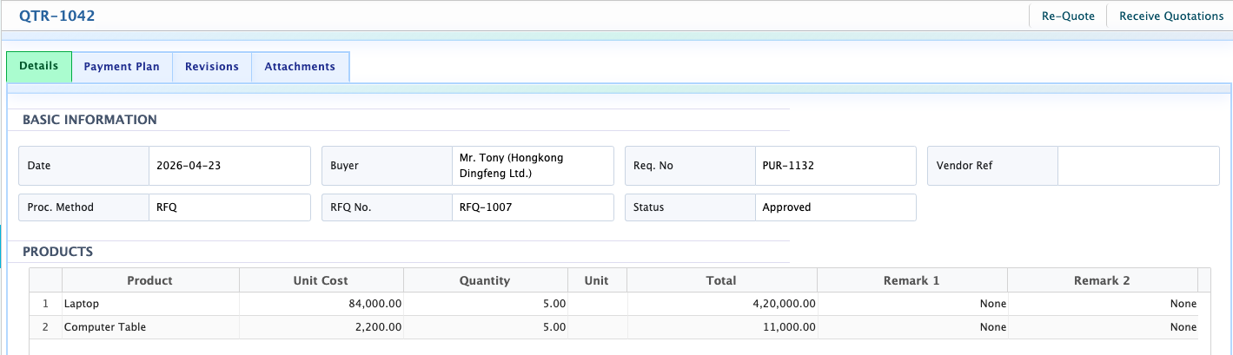Sort by the Product column header
The width and height of the screenshot is (1233, 355).
pyautogui.click(x=150, y=280)
